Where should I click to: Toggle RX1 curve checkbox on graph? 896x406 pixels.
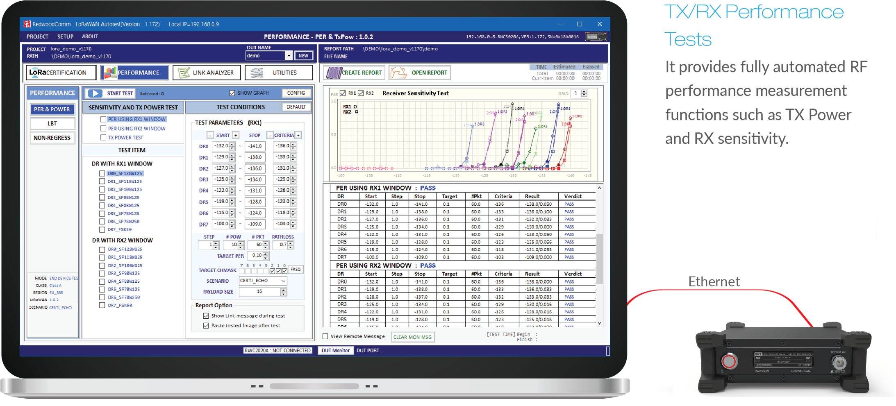[x=343, y=93]
